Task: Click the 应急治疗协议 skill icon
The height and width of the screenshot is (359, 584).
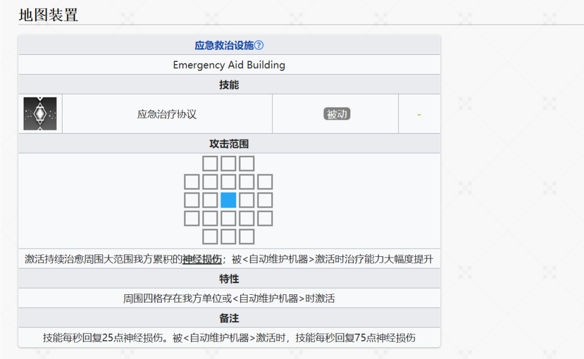Action: pos(40,114)
